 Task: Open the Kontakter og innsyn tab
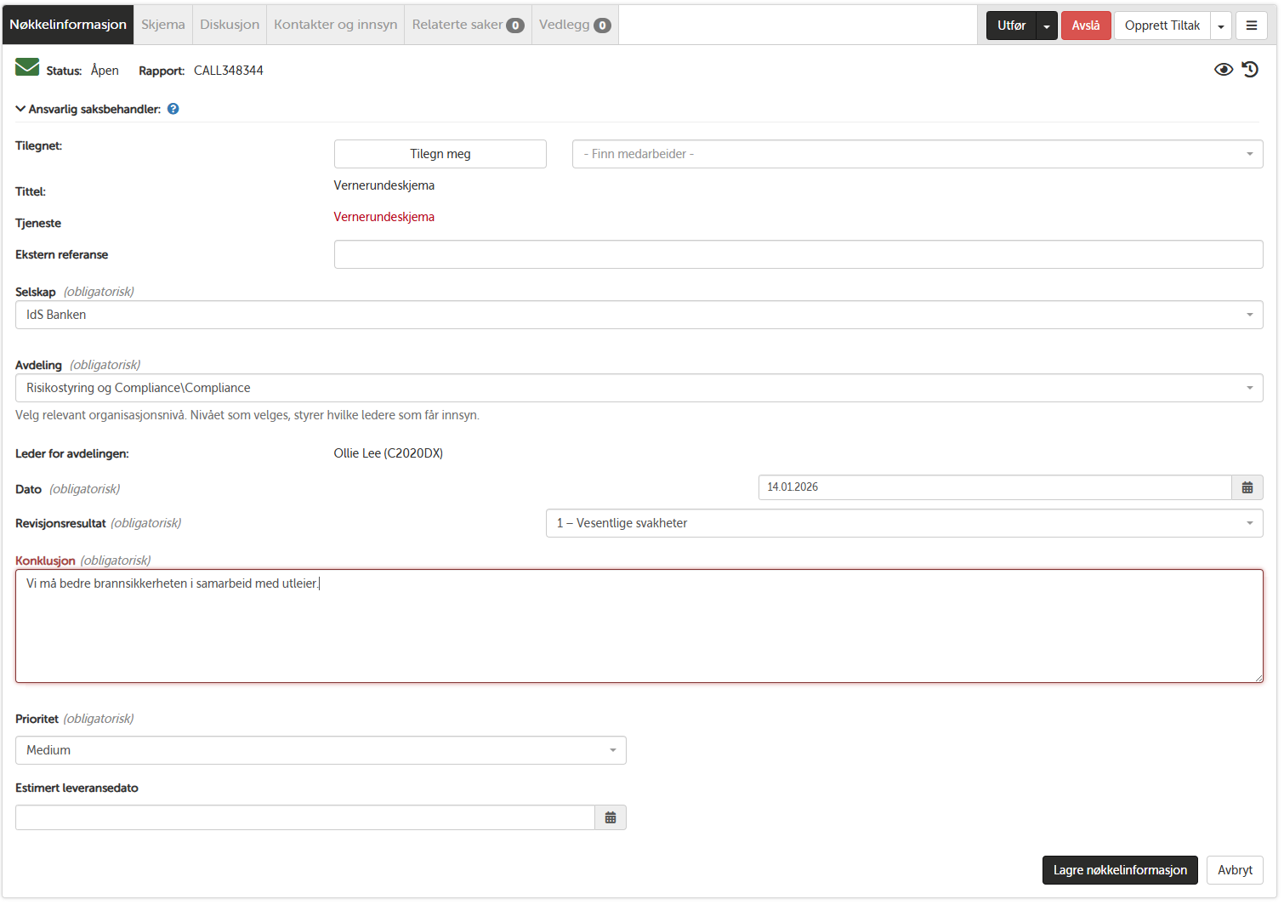(335, 25)
